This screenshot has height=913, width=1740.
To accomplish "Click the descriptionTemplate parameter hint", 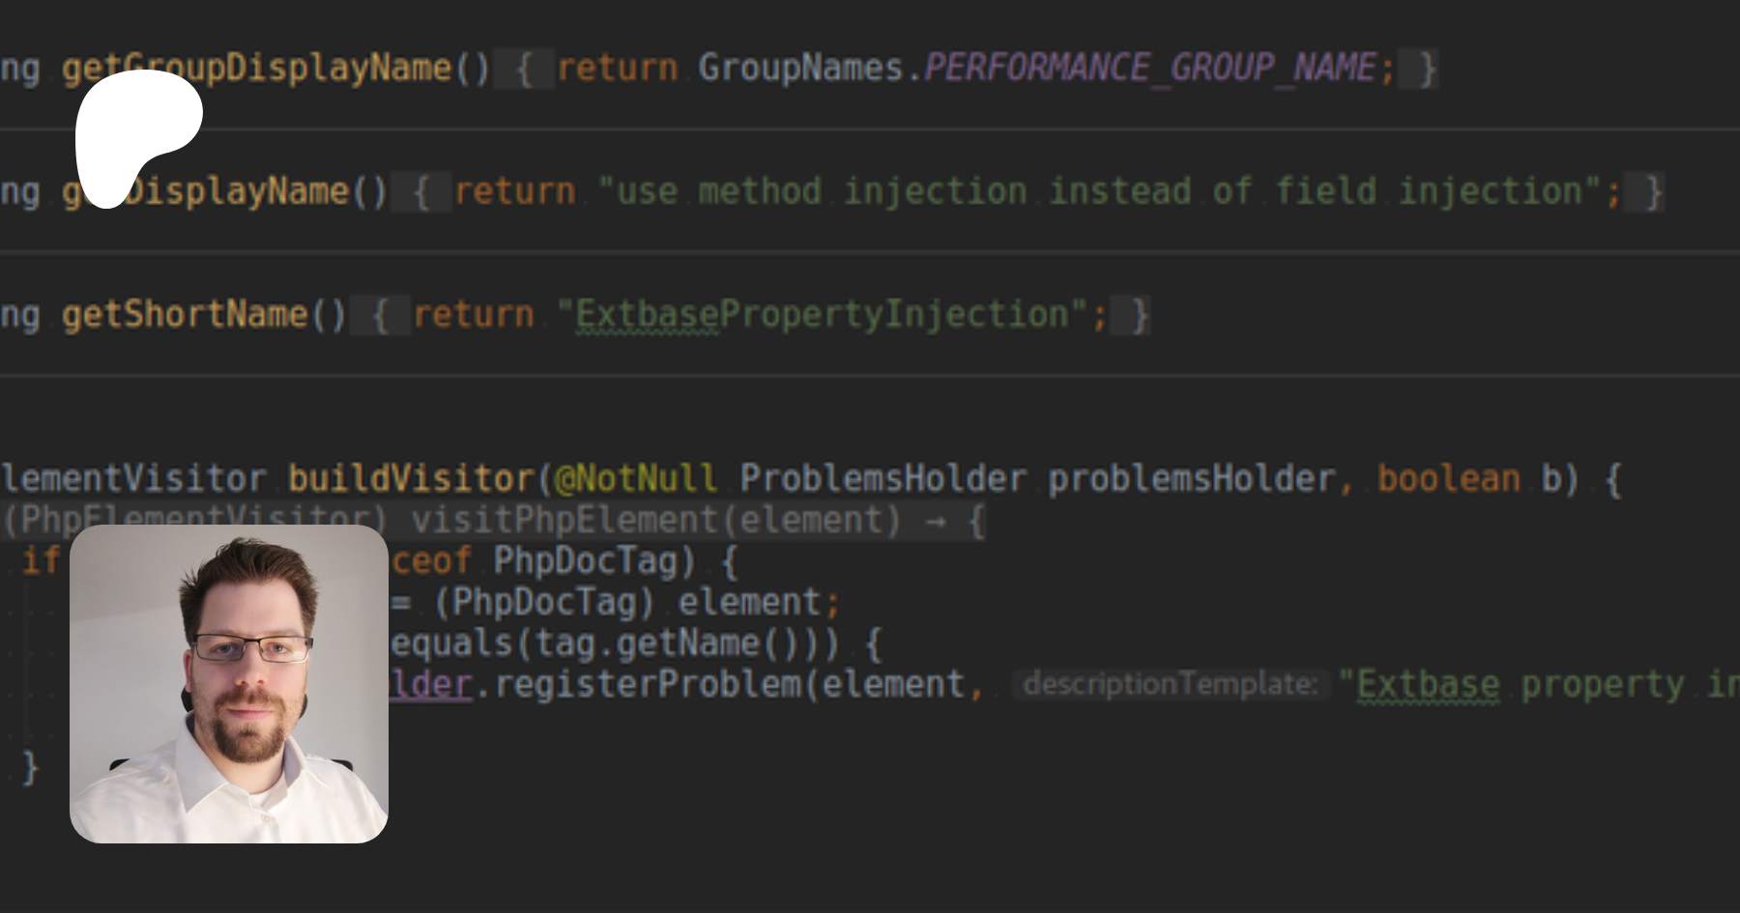I will (1170, 684).
